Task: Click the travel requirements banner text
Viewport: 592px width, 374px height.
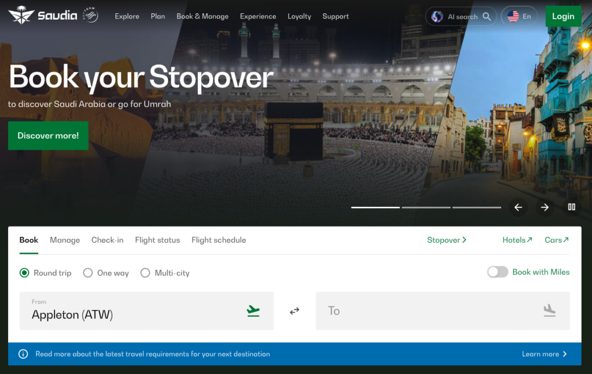Action: click(153, 354)
